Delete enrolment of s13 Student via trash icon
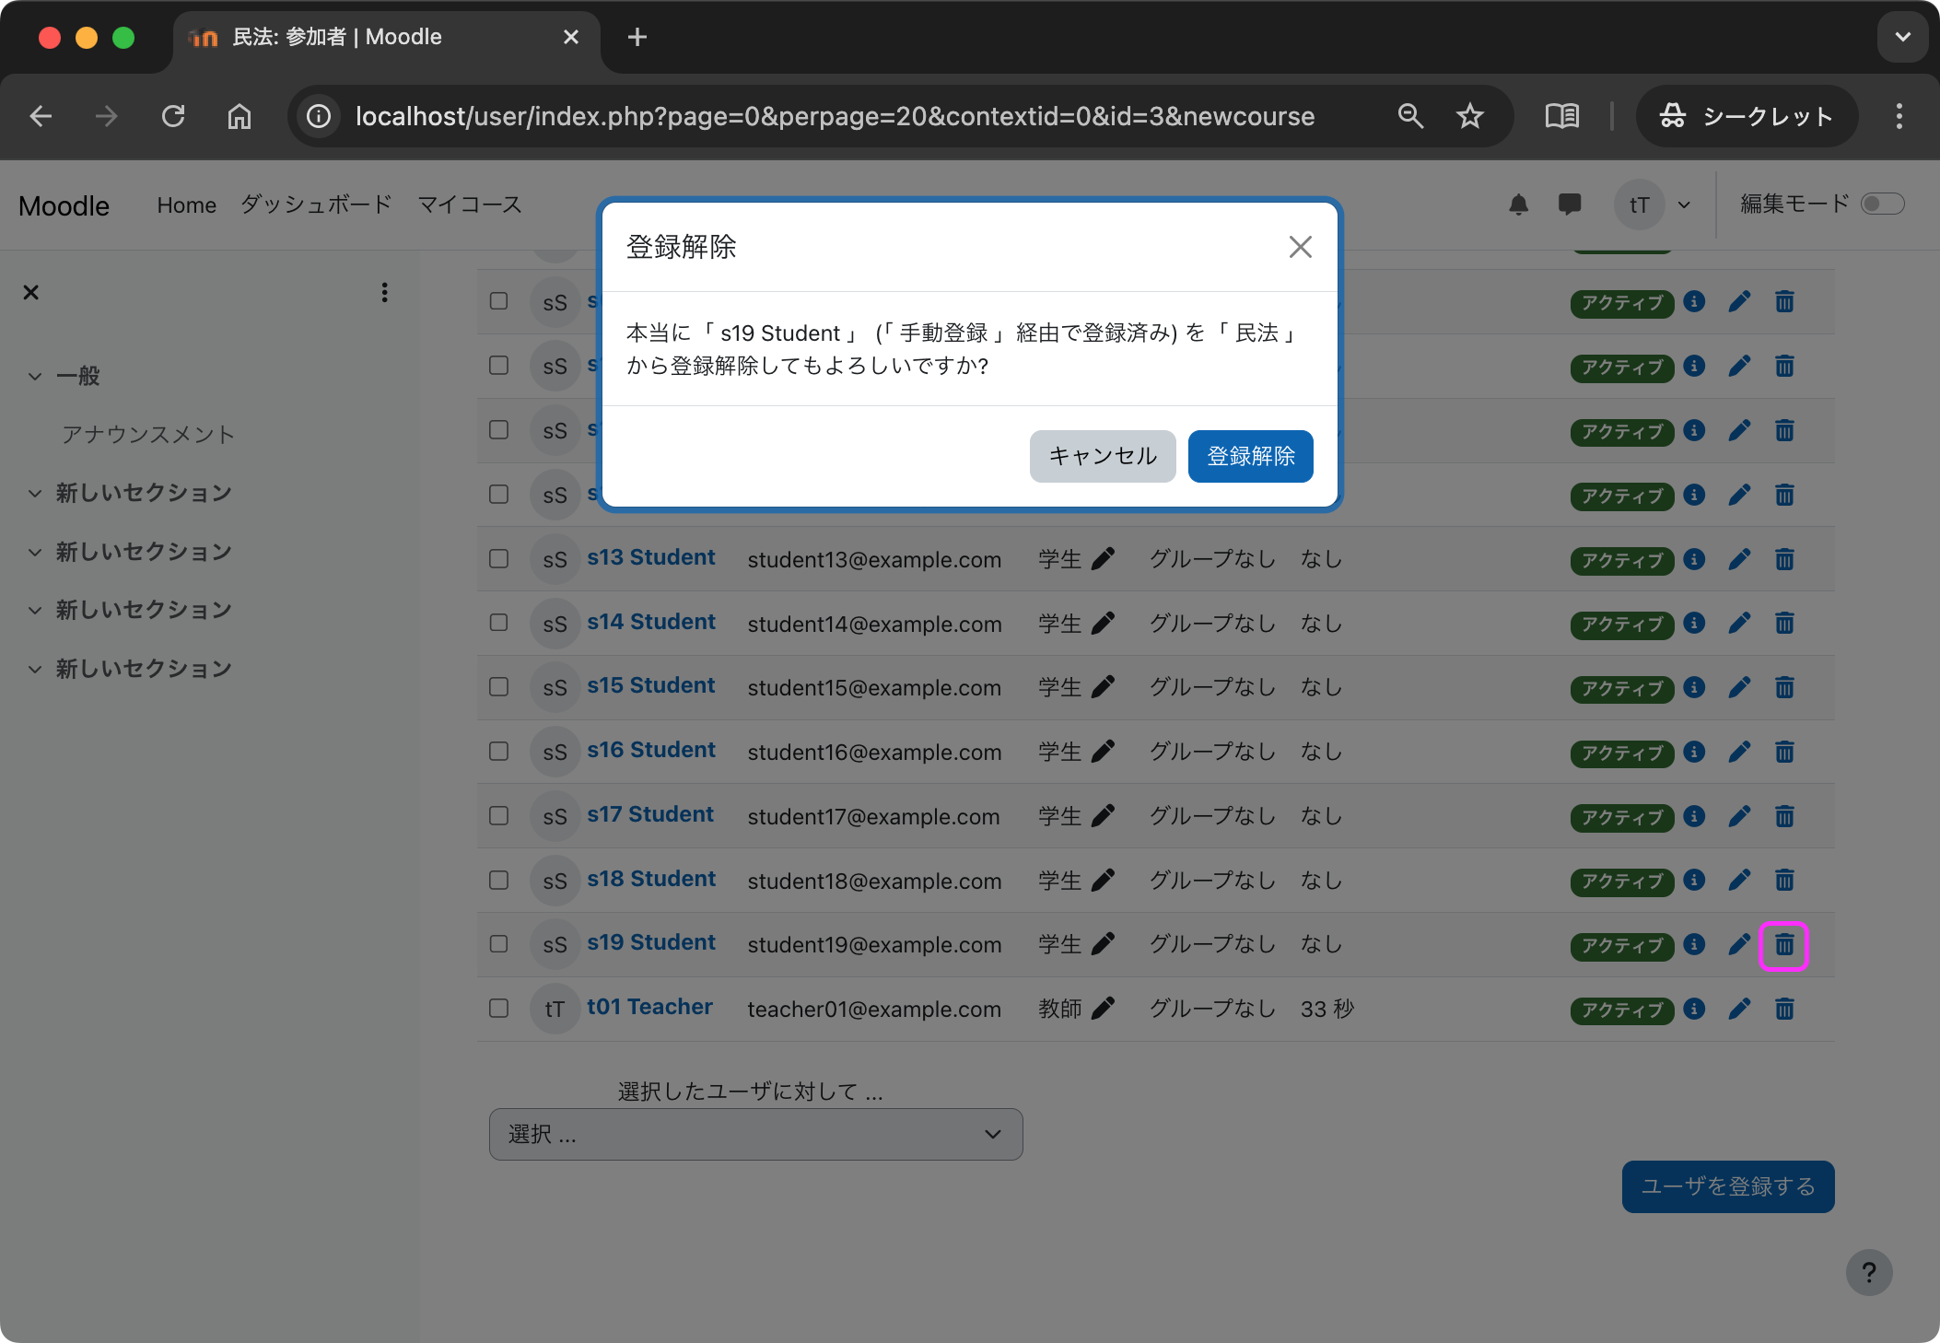Viewport: 1940px width, 1343px height. pos(1784,559)
